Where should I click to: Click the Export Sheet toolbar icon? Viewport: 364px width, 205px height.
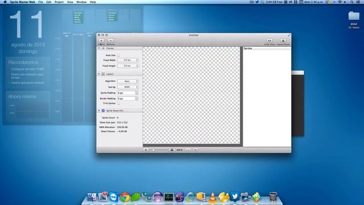coord(283,40)
